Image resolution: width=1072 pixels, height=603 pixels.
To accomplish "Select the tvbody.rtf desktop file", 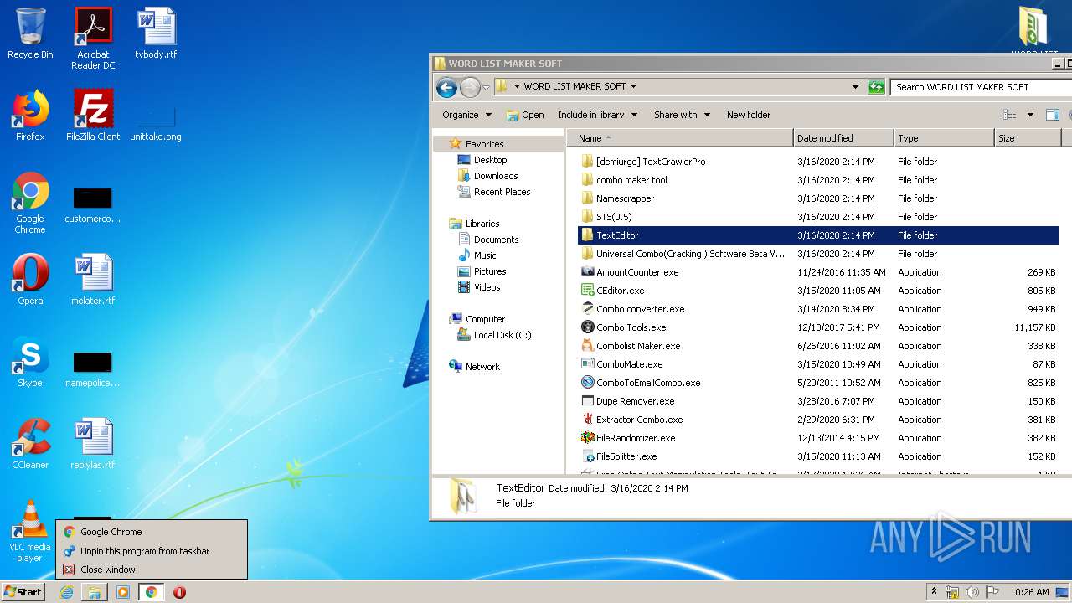I will pos(156,33).
